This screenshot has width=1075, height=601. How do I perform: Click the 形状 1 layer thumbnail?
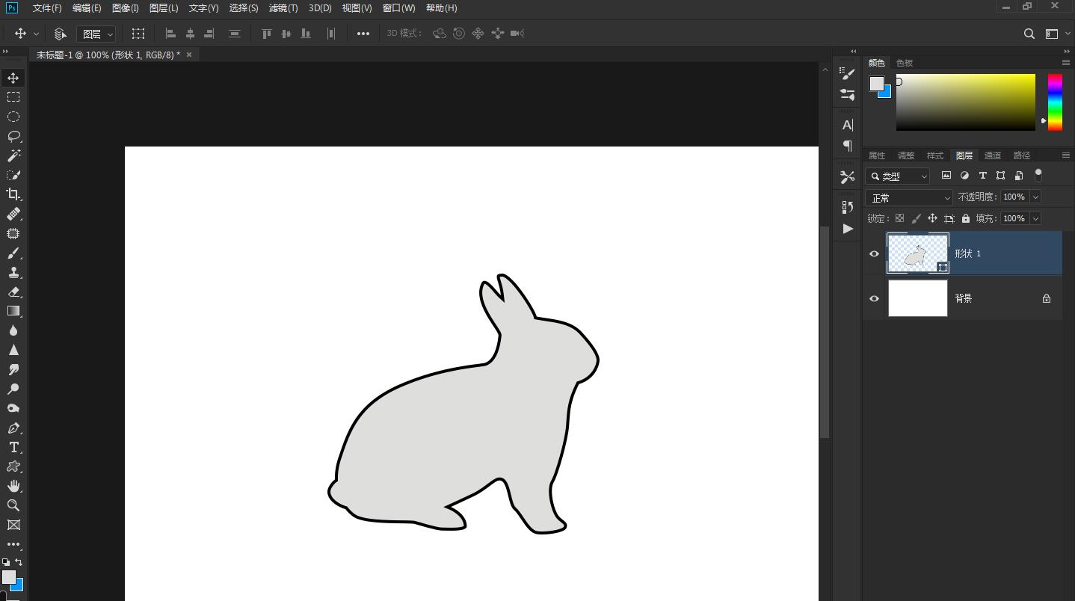(917, 253)
